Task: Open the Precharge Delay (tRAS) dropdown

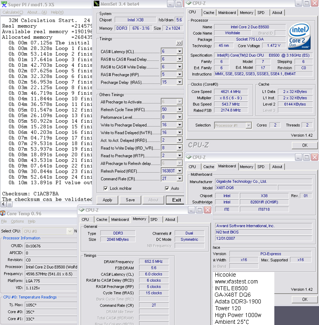Action: pyautogui.click(x=179, y=82)
